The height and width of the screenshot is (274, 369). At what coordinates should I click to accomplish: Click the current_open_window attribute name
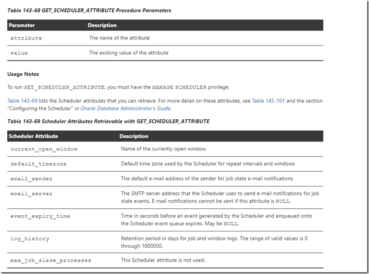(x=44, y=149)
